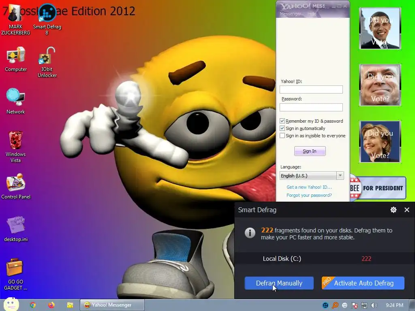Open the Windows Vista recycle bin icon

pos(16,147)
